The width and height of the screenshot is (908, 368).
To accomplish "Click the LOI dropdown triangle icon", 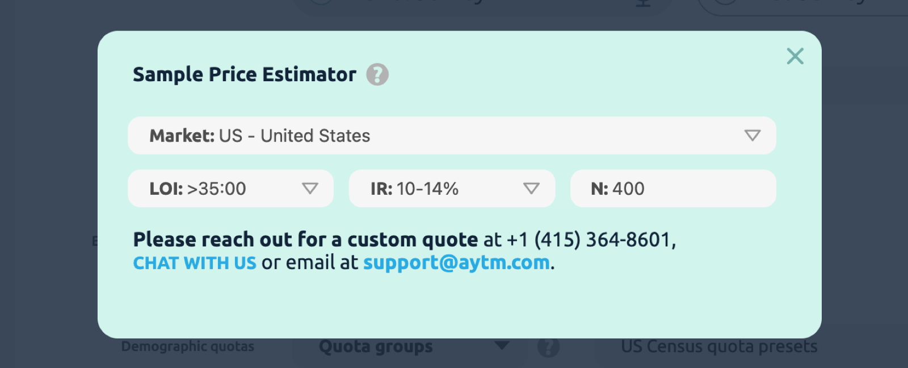I will [310, 189].
